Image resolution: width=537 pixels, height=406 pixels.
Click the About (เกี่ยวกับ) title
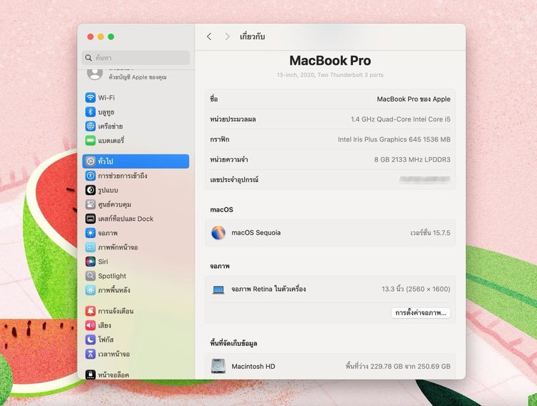252,36
